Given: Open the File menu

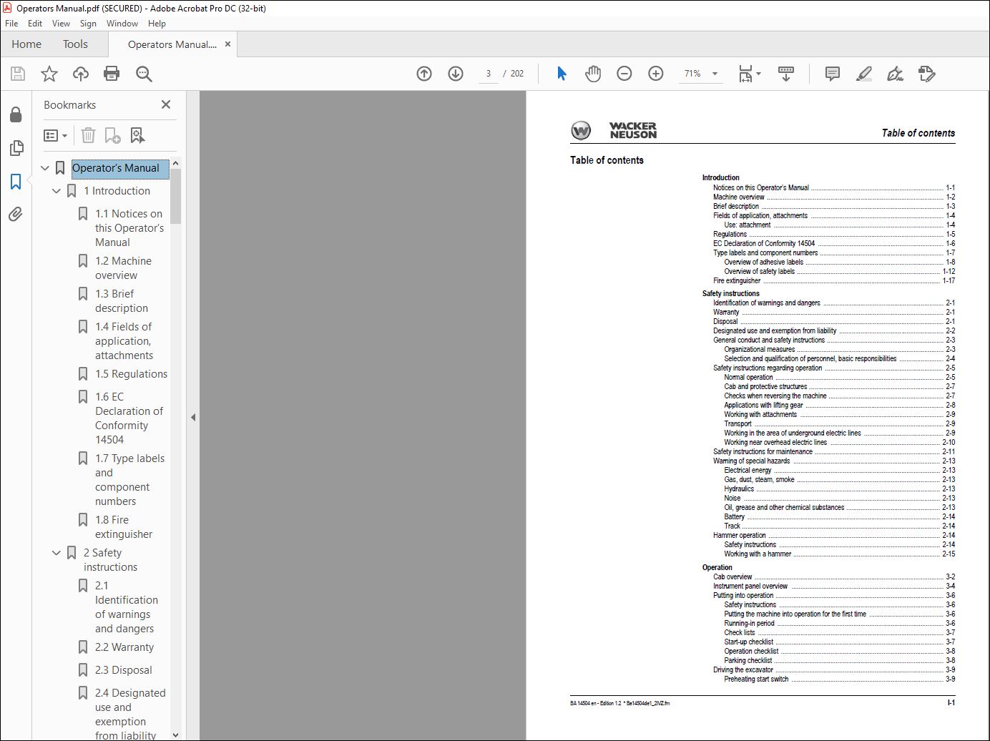Looking at the screenshot, I should click(11, 24).
